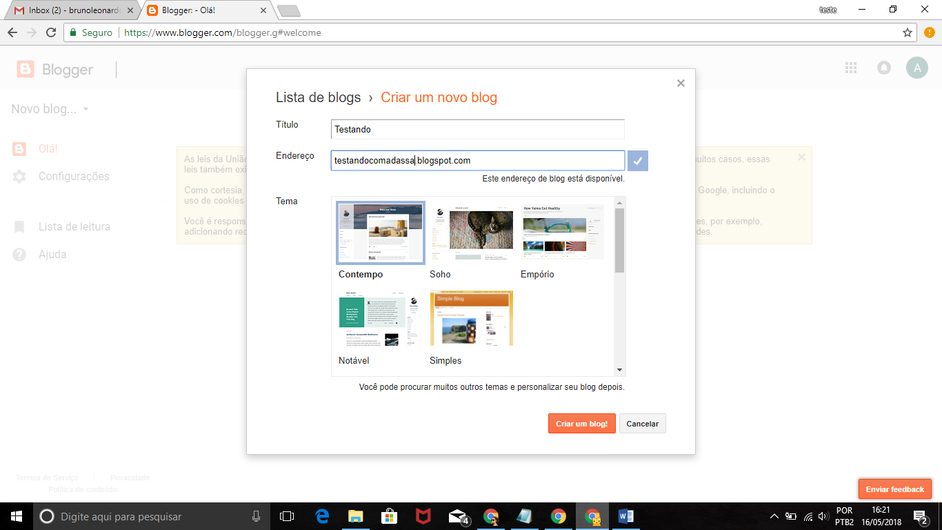Image resolution: width=942 pixels, height=530 pixels.
Task: Click into the Título input field
Action: [478, 129]
